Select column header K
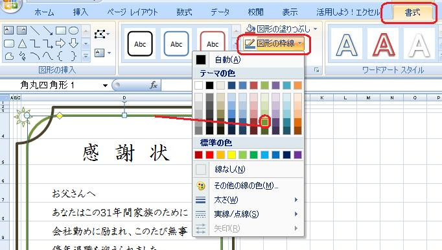Image resolution: width=442 pixels, height=250 pixels. [x=322, y=98]
